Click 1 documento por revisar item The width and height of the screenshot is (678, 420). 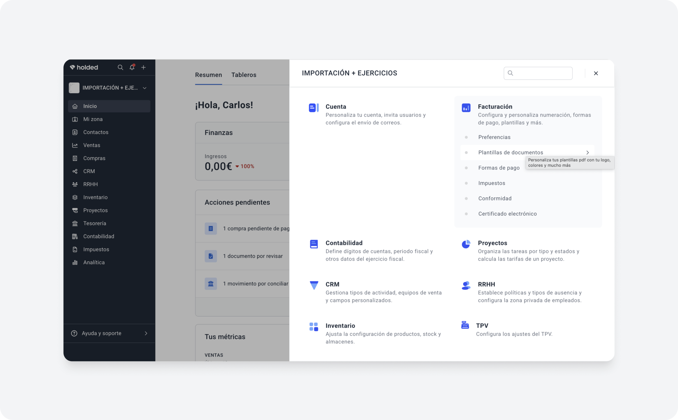253,256
